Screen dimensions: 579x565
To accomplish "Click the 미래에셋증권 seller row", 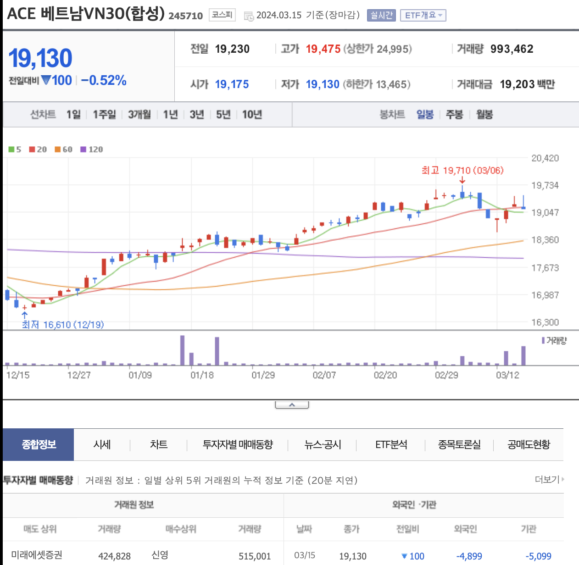I will (37, 555).
